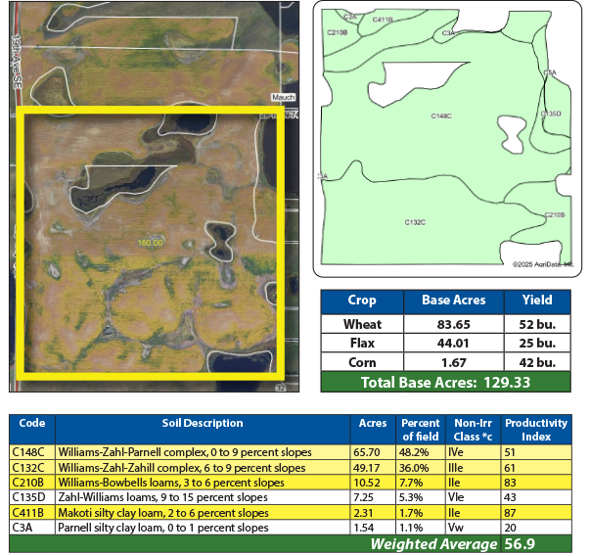The width and height of the screenshot is (590, 556).
Task: Click the Productivity Index header
Action: pos(536,430)
